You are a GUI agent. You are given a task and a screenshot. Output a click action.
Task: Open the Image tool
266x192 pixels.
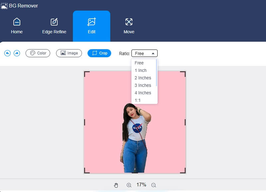69,53
